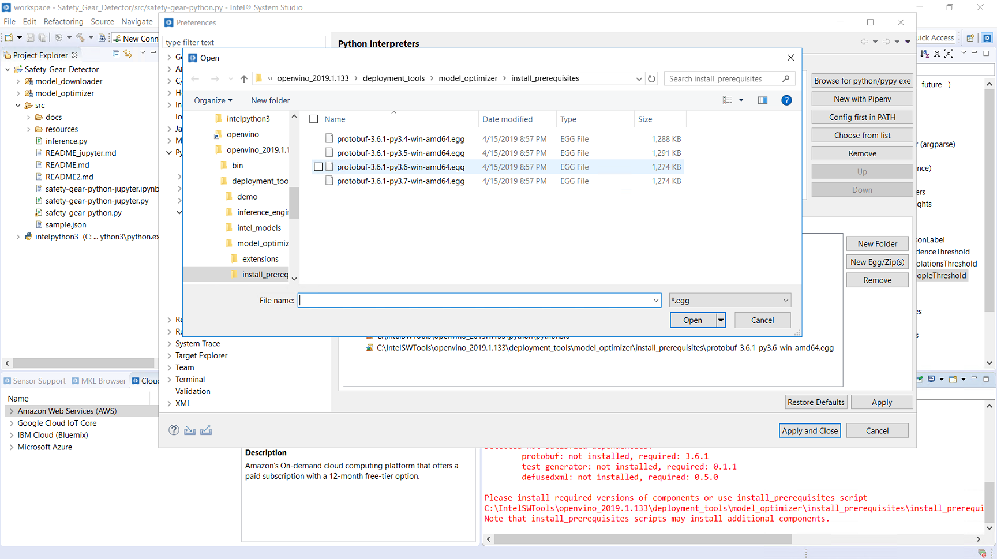Check the box for protobuf py3.6 egg file
The width and height of the screenshot is (997, 559).
[x=318, y=167]
